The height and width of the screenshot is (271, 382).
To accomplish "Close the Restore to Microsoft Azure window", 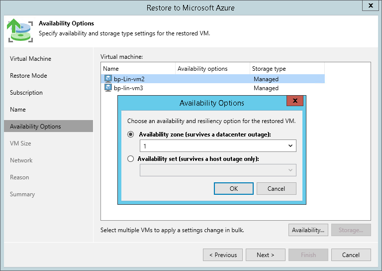I will point(371,5).
